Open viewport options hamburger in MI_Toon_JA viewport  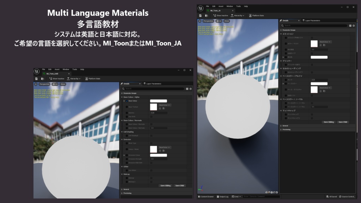coord(200,21)
